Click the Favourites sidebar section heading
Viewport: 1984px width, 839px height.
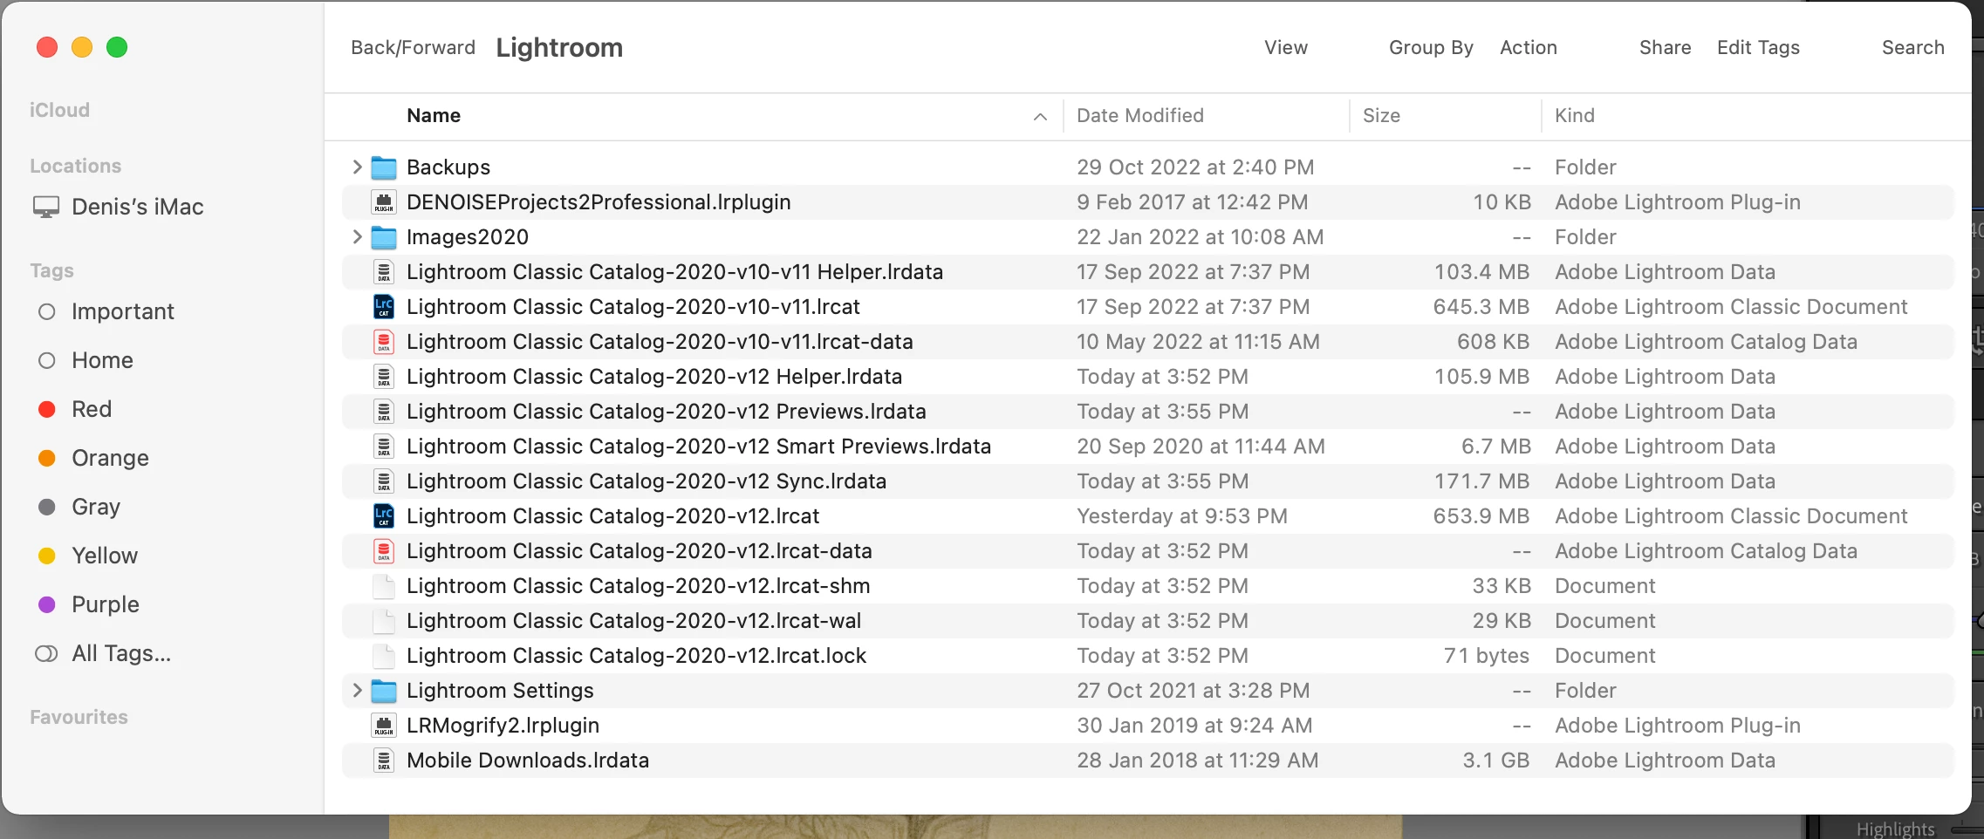pyautogui.click(x=79, y=718)
